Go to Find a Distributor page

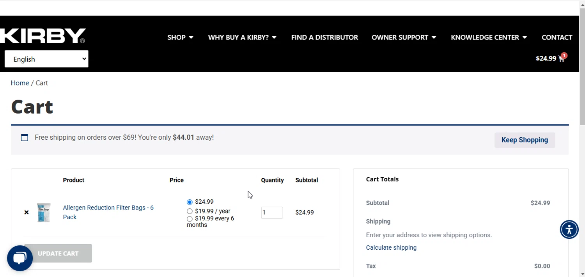324,37
